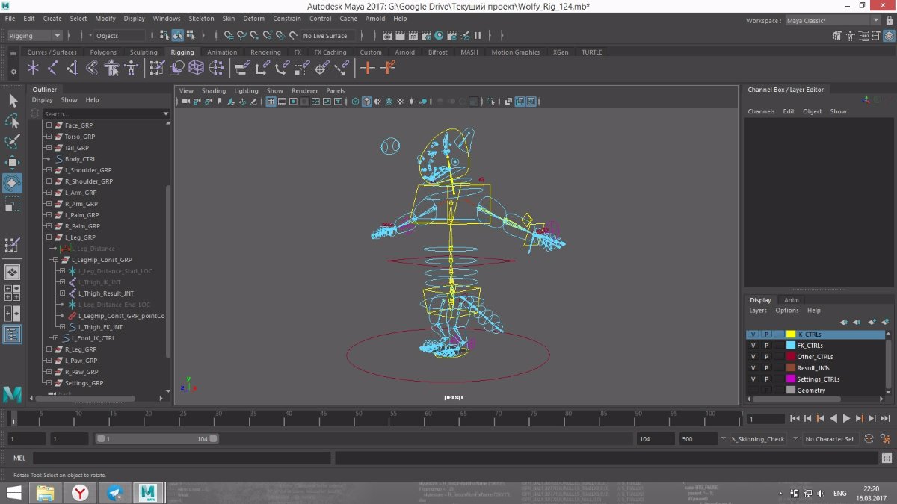Activate the Lasso Select tool
The image size is (897, 504).
coord(13,121)
